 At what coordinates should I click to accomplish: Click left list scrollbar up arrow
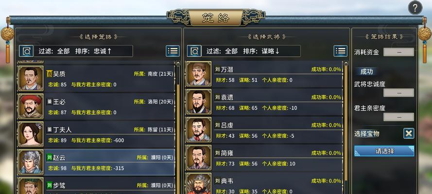click(178, 63)
